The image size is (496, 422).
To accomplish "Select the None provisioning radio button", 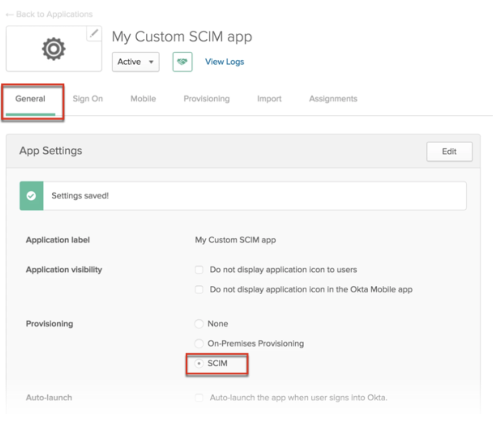I will 198,323.
